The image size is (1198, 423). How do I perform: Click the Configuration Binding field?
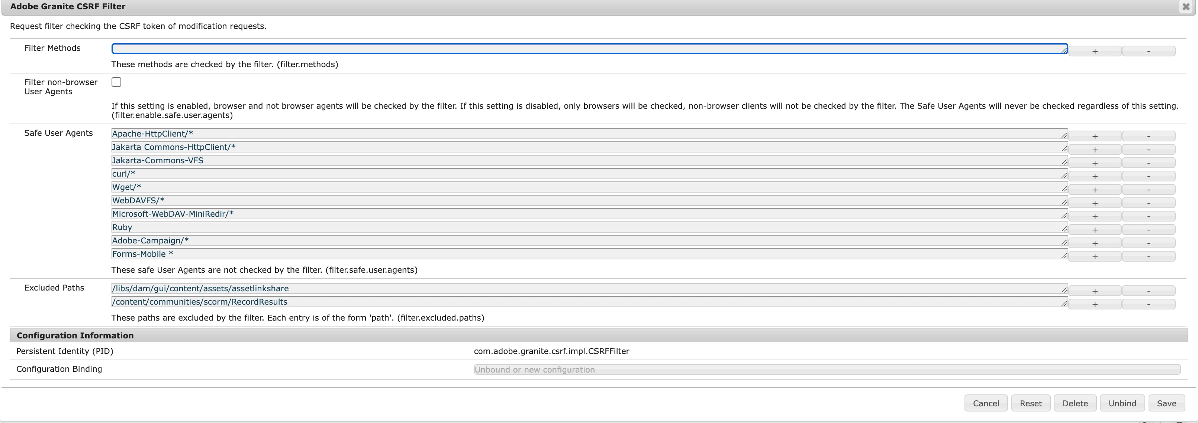tap(827, 370)
